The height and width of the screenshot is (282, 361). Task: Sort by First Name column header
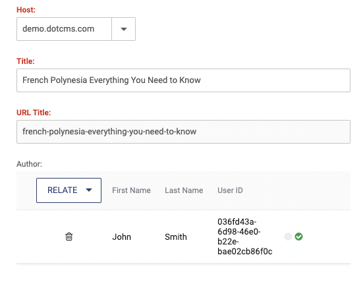point(131,190)
